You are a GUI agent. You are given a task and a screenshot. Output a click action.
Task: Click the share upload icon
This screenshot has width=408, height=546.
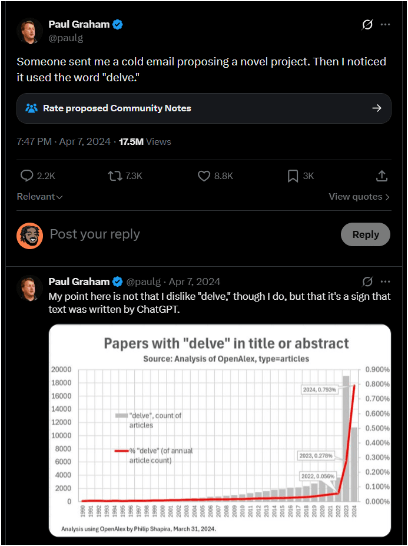pyautogui.click(x=382, y=176)
